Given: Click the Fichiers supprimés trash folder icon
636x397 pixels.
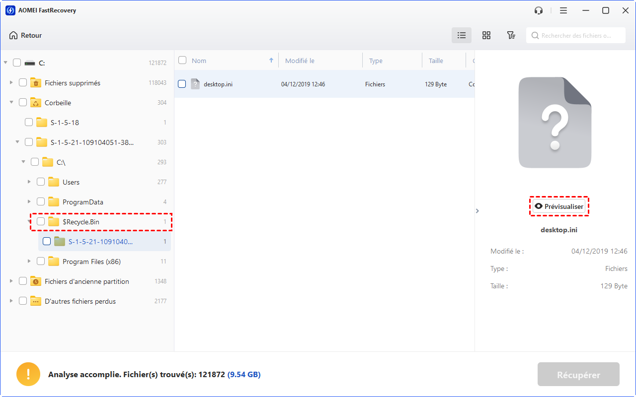Looking at the screenshot, I should tap(35, 82).
